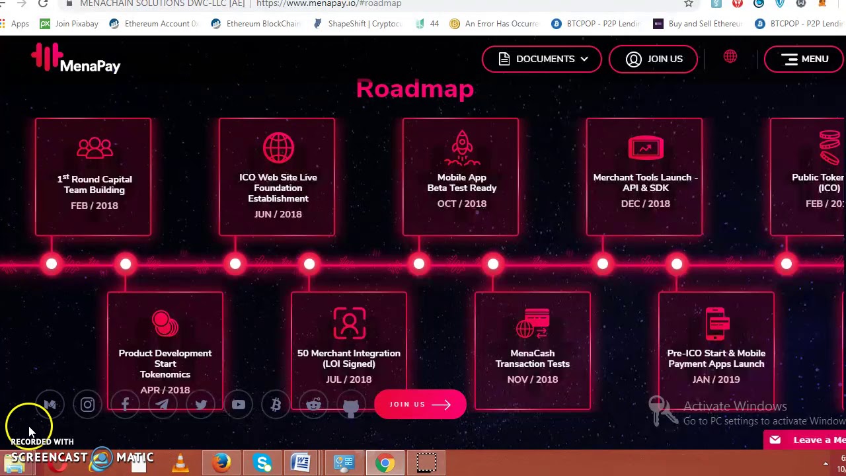Open VLC media player from taskbar
Viewport: 846px width, 476px height.
click(x=180, y=463)
